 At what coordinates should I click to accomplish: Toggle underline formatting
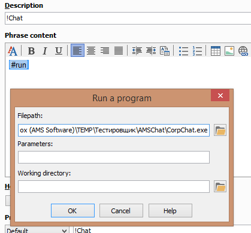tap(59, 51)
